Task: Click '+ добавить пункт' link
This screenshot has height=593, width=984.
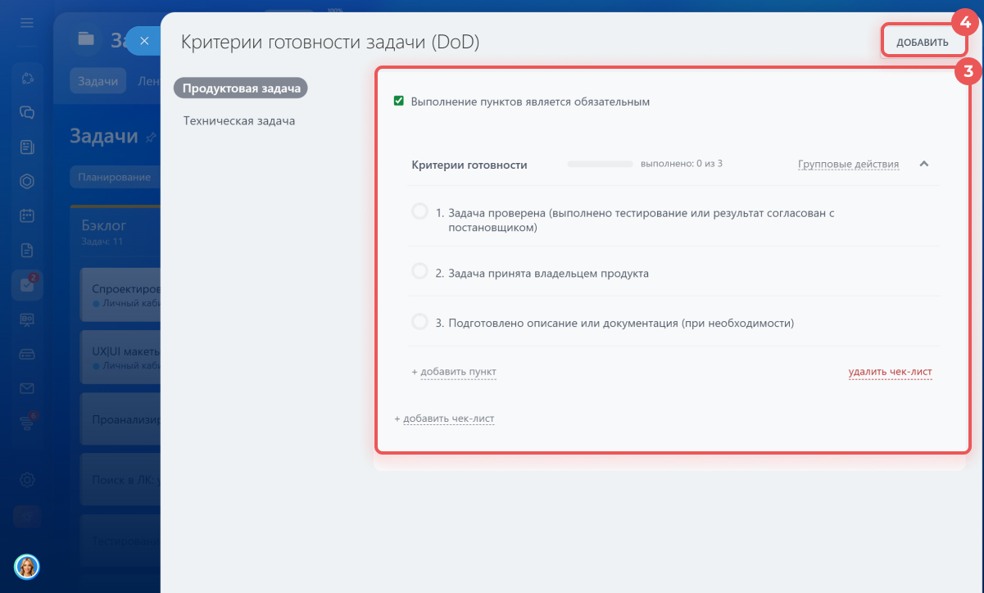Action: [x=455, y=372]
